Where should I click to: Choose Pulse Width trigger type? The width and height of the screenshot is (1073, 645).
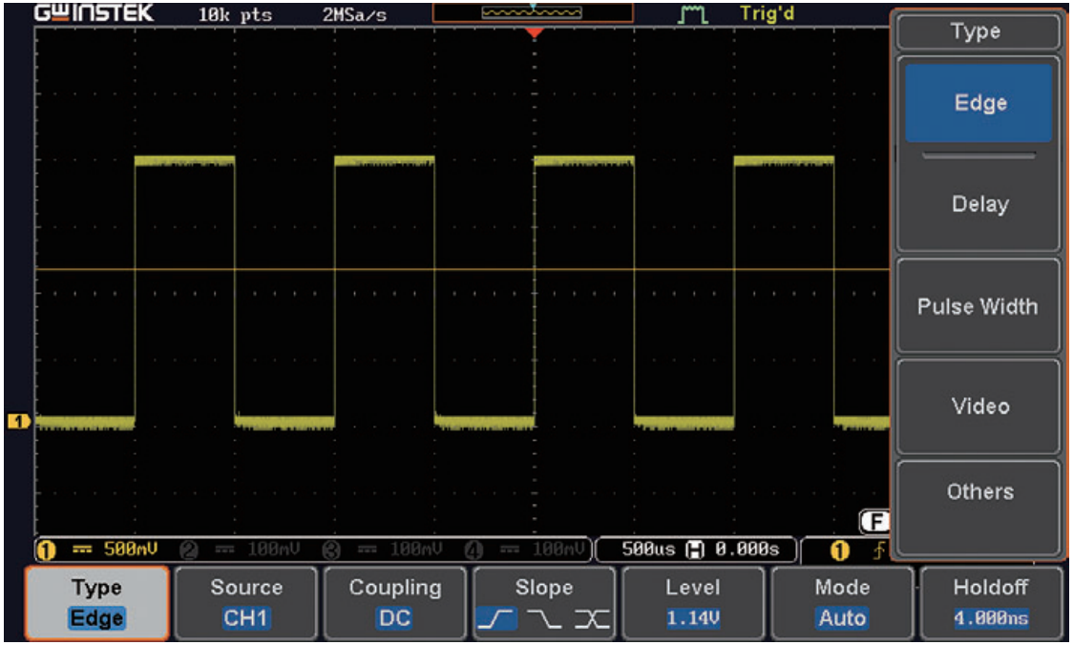point(978,305)
